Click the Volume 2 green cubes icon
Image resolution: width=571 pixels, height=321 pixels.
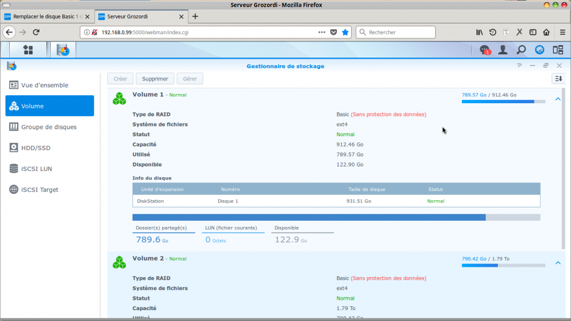119,262
